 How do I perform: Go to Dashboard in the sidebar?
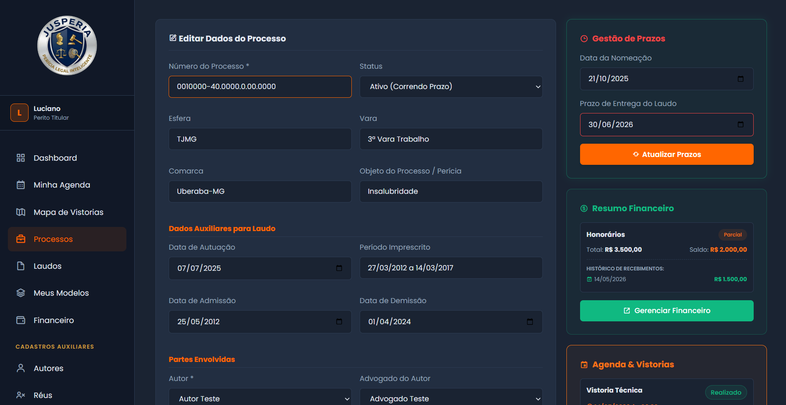click(67, 158)
